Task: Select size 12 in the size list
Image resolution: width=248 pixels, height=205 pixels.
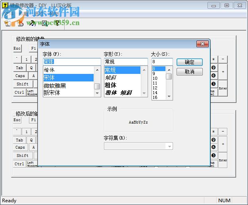Action: pyautogui.click(x=159, y=88)
